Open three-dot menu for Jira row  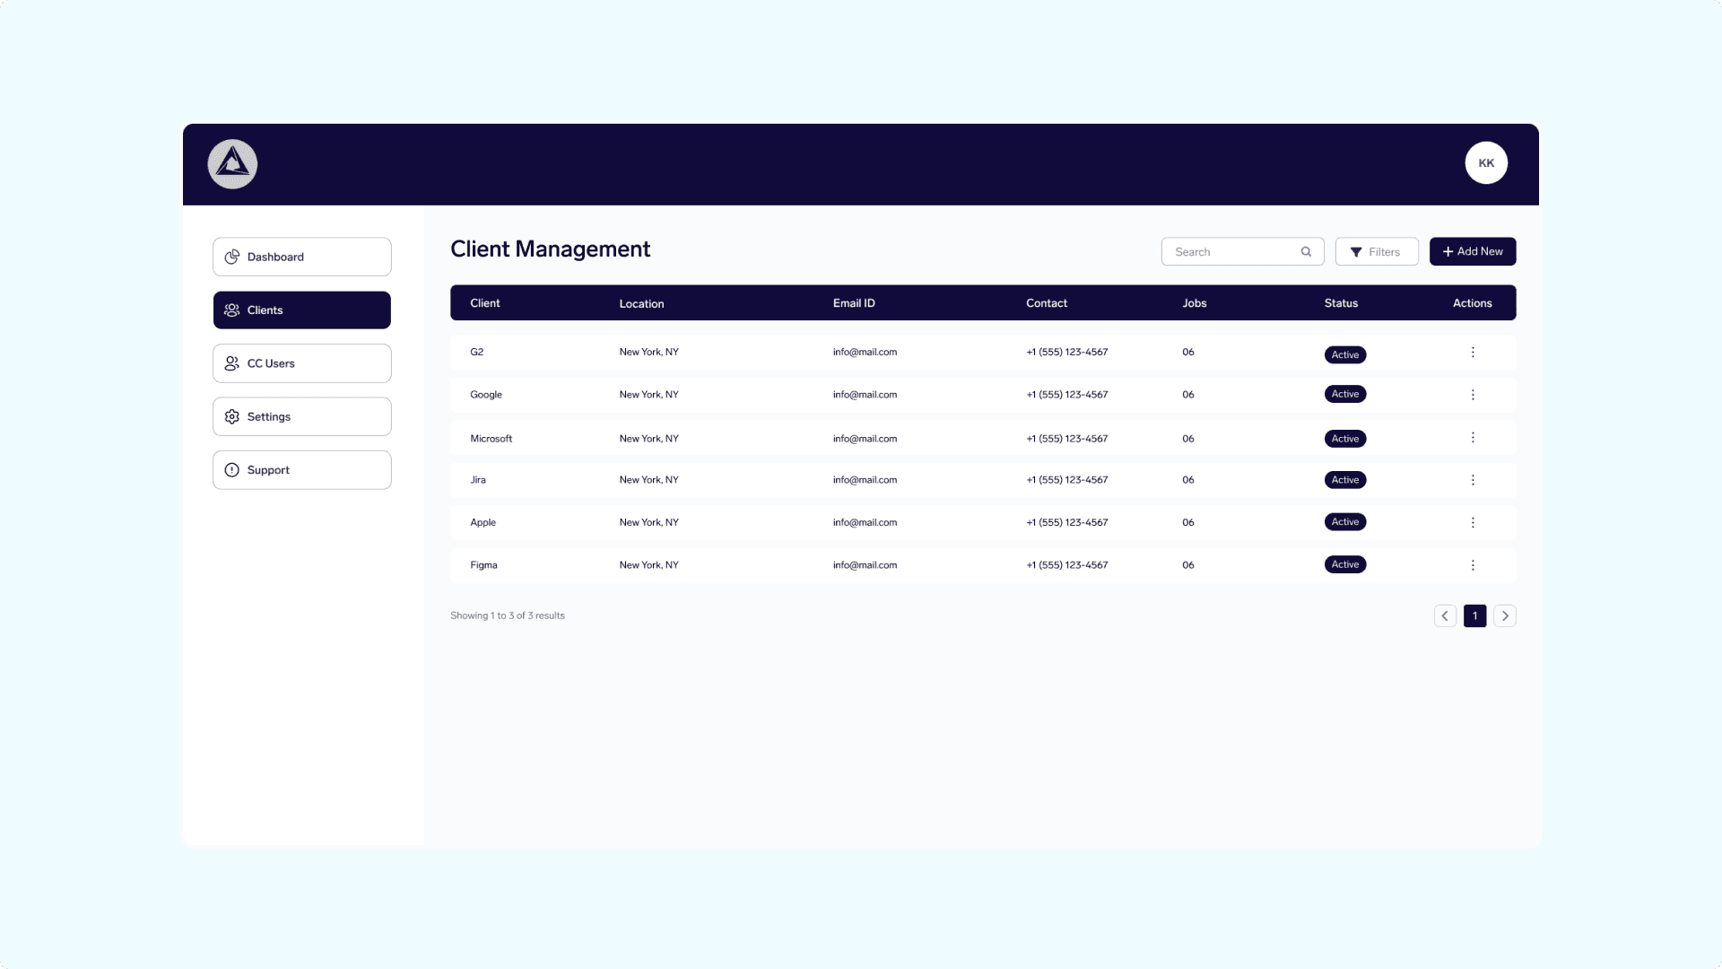1472,480
